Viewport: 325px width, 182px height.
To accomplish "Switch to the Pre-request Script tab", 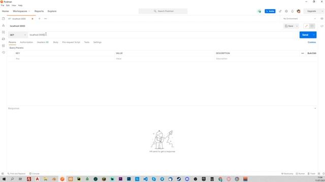I will coord(71,42).
